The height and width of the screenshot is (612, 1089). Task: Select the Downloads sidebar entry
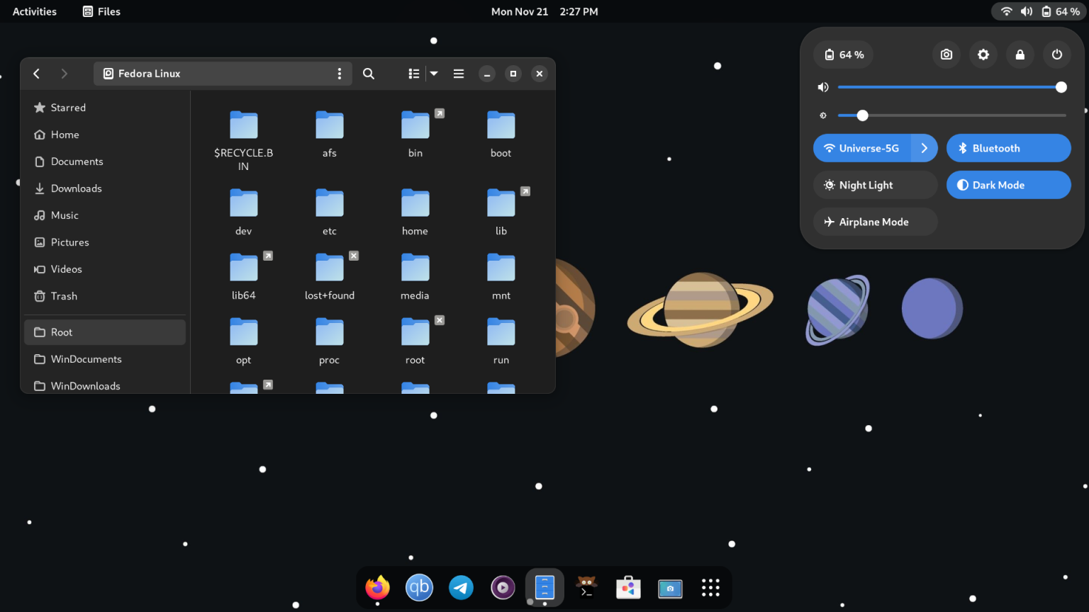pos(76,188)
